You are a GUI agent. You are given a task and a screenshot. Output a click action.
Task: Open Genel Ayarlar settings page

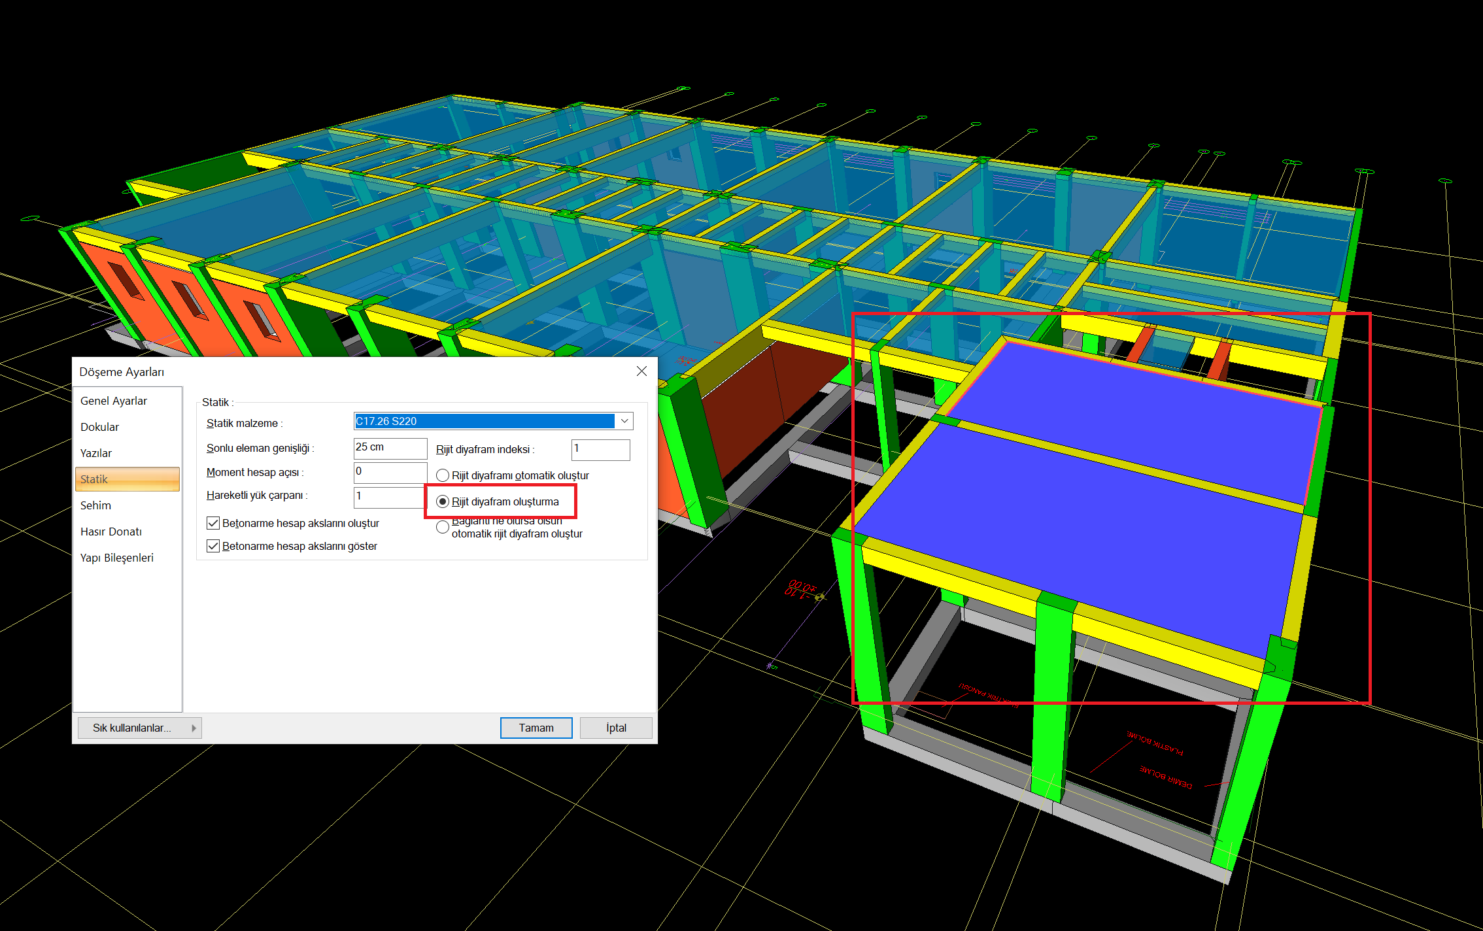[x=114, y=401]
